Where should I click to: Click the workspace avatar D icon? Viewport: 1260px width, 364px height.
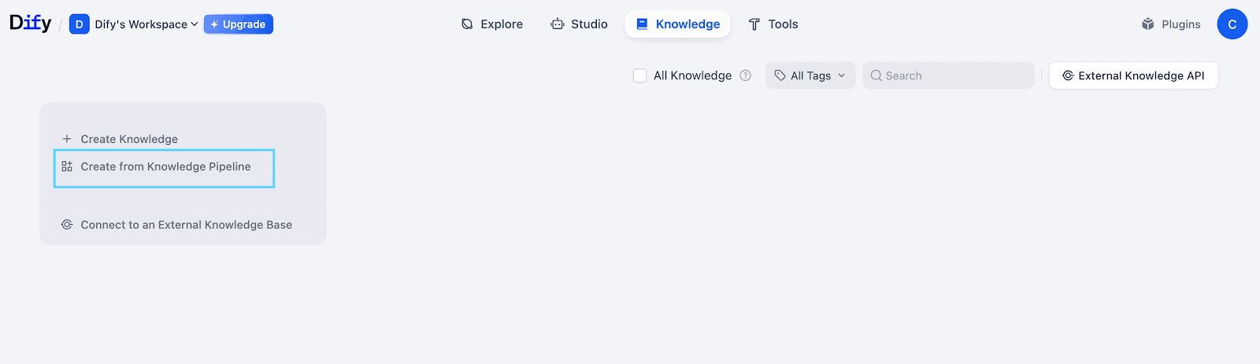click(x=79, y=24)
